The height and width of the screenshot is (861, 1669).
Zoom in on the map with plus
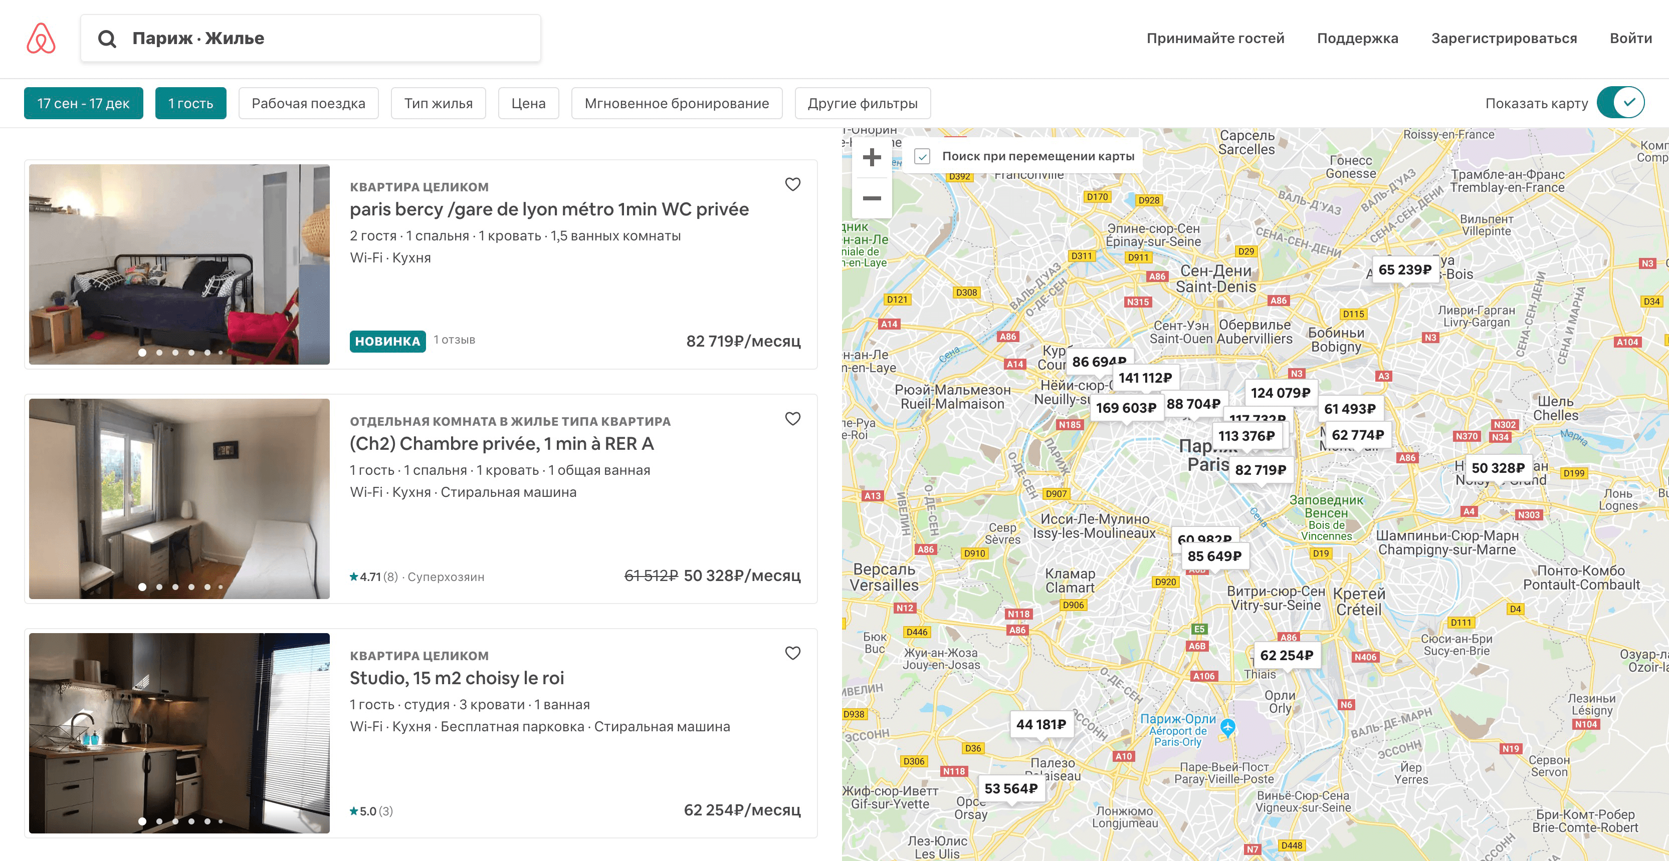(x=872, y=157)
